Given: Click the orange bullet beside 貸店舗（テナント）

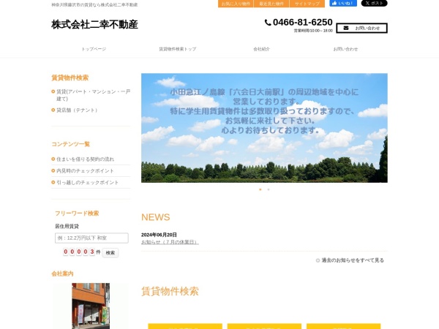Looking at the screenshot, I should pyautogui.click(x=53, y=110).
